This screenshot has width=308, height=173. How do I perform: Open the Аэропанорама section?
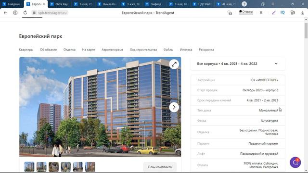tap(112, 49)
